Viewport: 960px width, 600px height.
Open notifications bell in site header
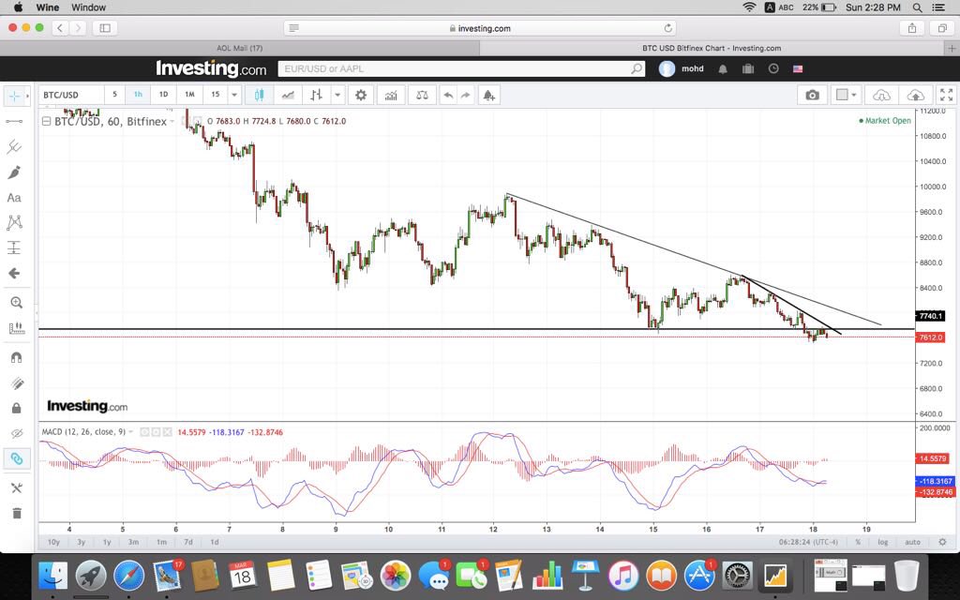(723, 68)
